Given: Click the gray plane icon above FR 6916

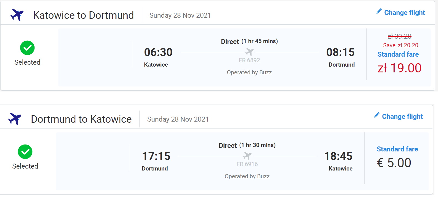Looking at the screenshot, I should click(247, 156).
